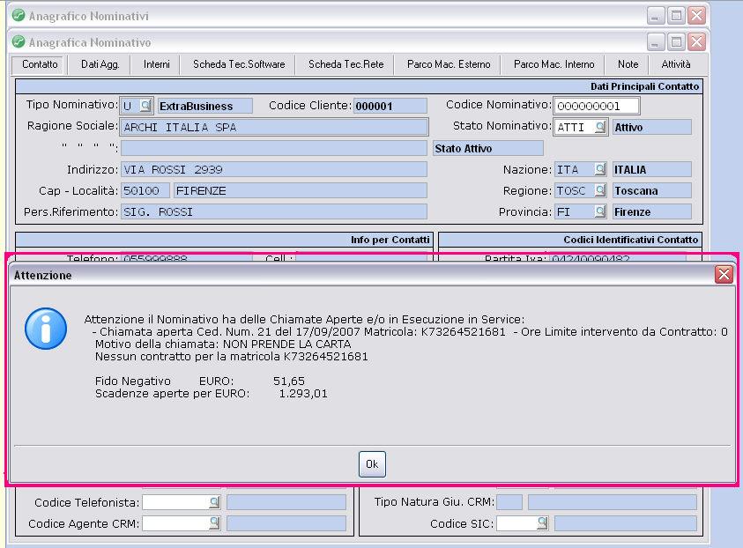Go to the Attività tab
The image size is (743, 548).
coord(676,64)
